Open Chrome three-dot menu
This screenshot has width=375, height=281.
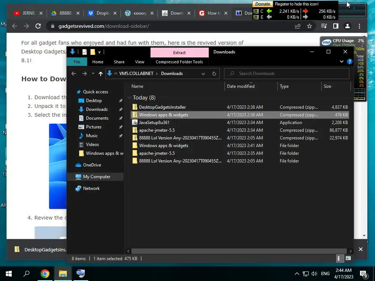pyautogui.click(x=360, y=26)
